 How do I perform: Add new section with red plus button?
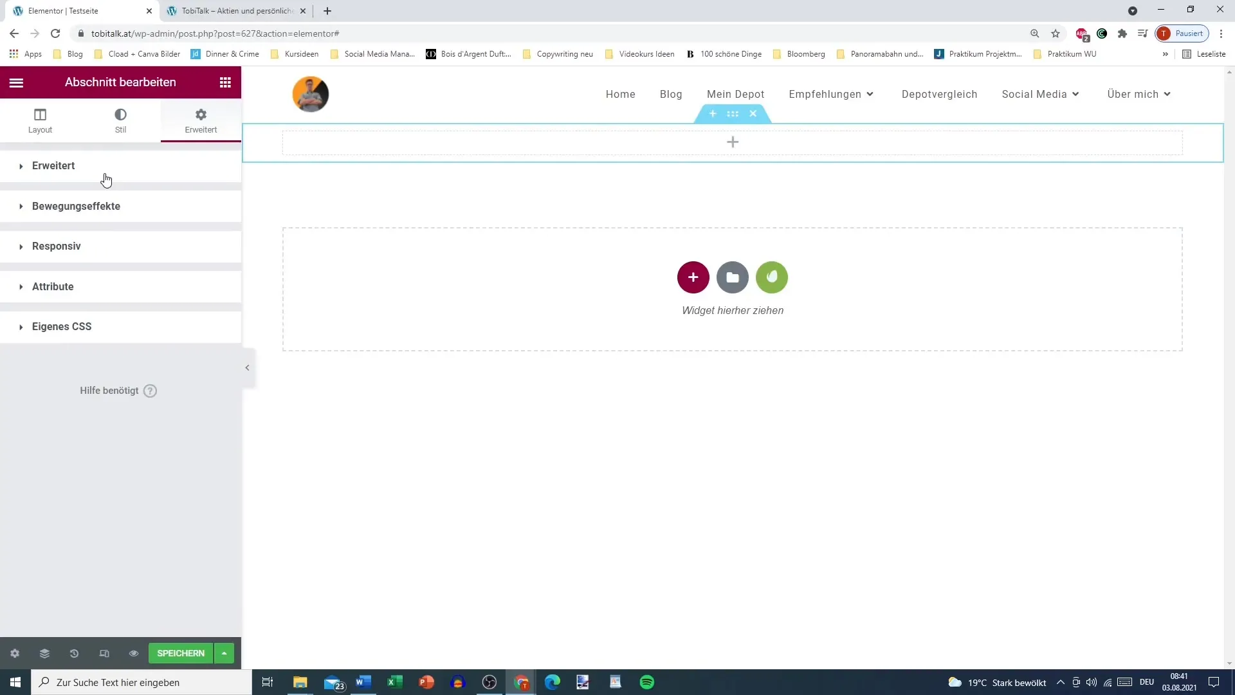(x=693, y=277)
